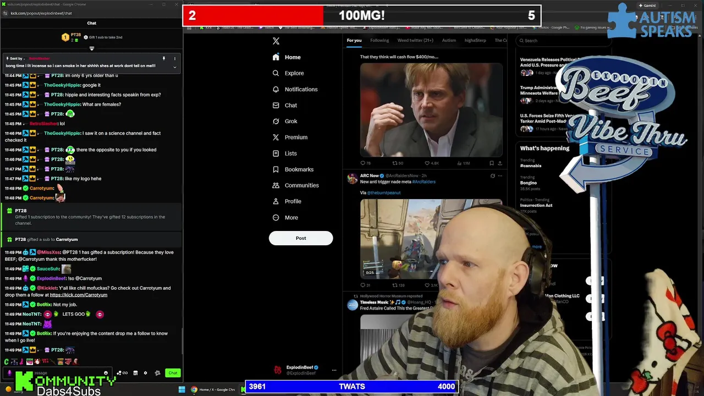704x396 pixels.
Task: Click the Kick chat send Chat button
Action: tap(173, 373)
